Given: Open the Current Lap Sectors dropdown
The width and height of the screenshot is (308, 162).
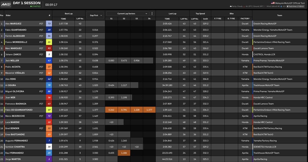Looking at the screenshot, I should (127, 13).
